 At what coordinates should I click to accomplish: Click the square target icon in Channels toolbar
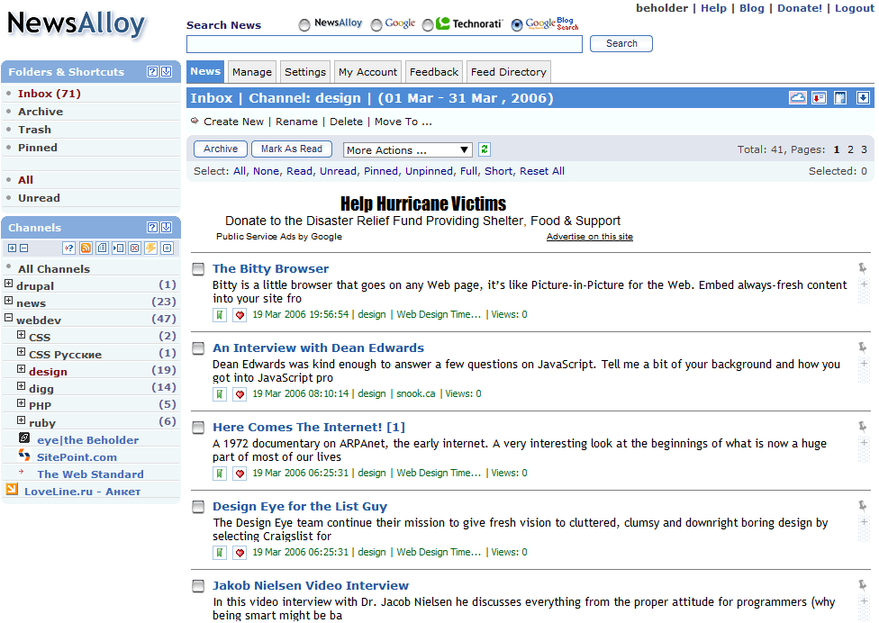(167, 248)
